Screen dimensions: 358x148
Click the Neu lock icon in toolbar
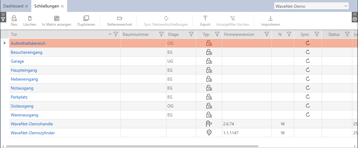(x=14, y=18)
